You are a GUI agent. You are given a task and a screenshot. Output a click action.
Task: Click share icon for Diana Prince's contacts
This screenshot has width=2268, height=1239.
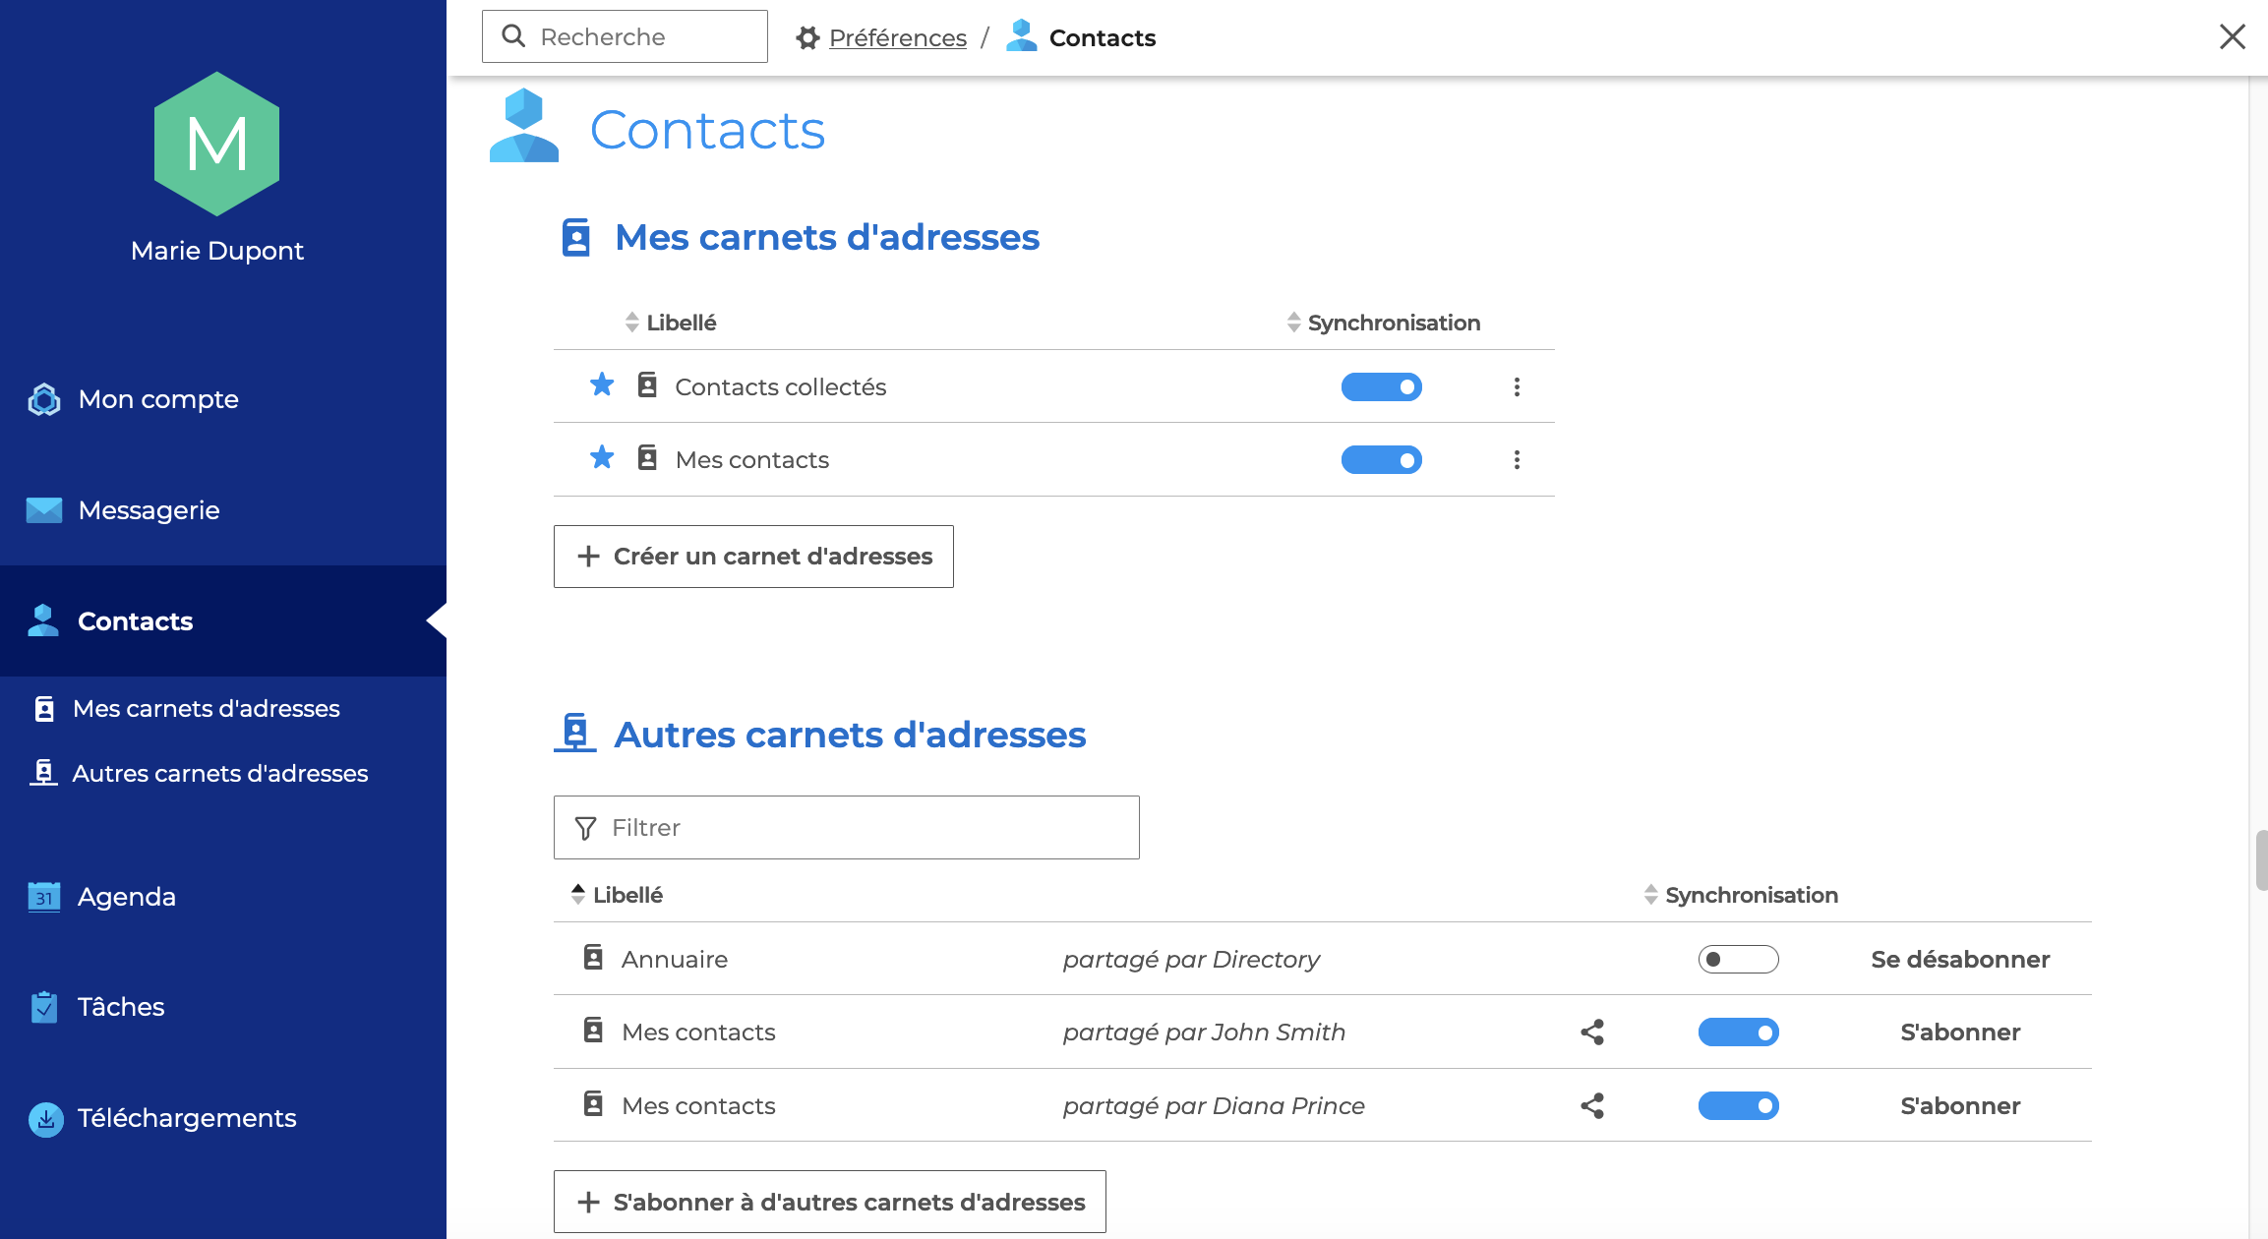tap(1592, 1105)
